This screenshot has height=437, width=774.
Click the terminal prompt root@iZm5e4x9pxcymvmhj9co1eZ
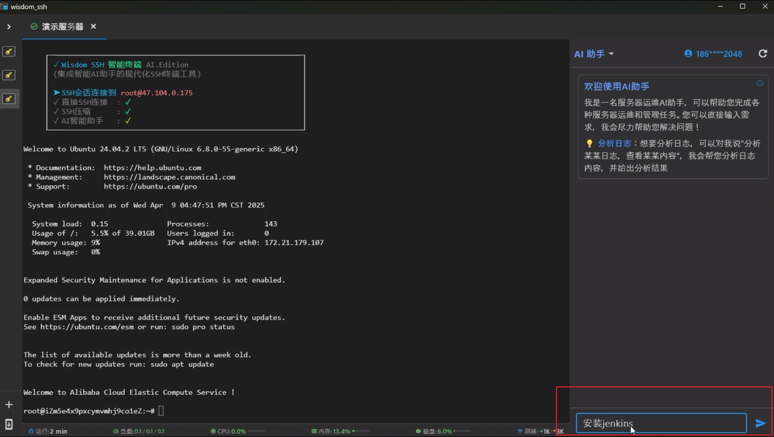(x=89, y=411)
